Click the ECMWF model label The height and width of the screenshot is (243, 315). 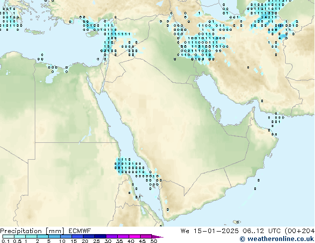coord(80,231)
